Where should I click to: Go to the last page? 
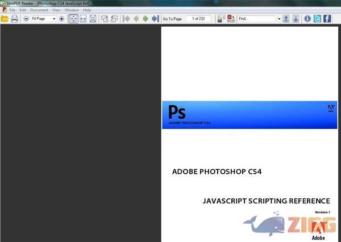point(155,19)
